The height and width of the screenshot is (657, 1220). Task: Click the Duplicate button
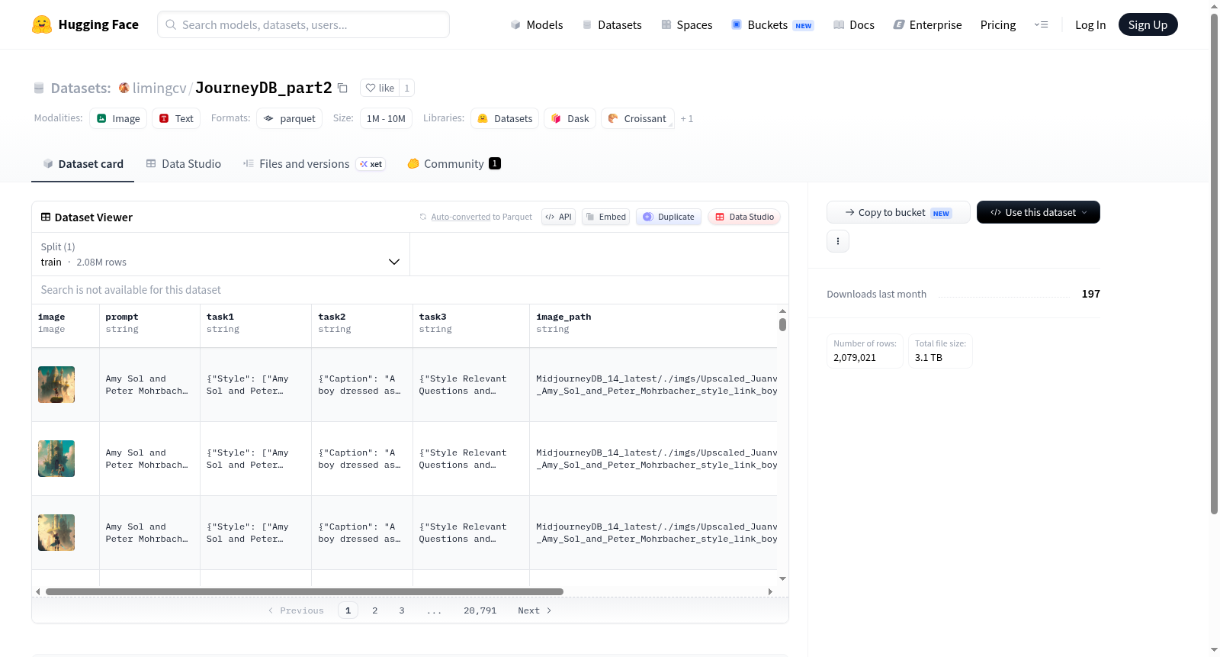tap(669, 217)
